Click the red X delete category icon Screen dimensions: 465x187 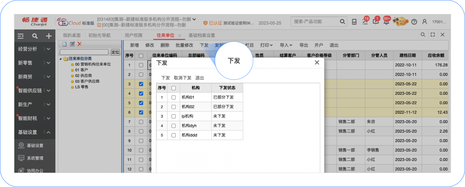(x=79, y=44)
